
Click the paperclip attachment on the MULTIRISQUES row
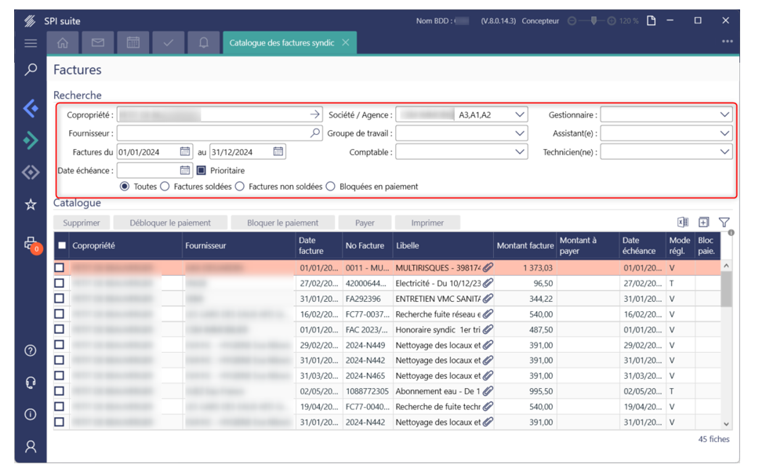[x=488, y=267]
